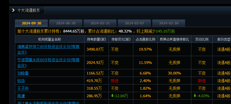Screen dimensions: 231x104
Task: Open the 2024-02-26 report tab
Action: point(169,23)
